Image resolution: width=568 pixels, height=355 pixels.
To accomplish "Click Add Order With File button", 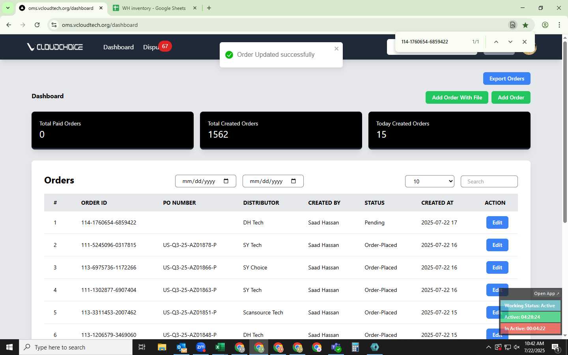I will pos(457,97).
